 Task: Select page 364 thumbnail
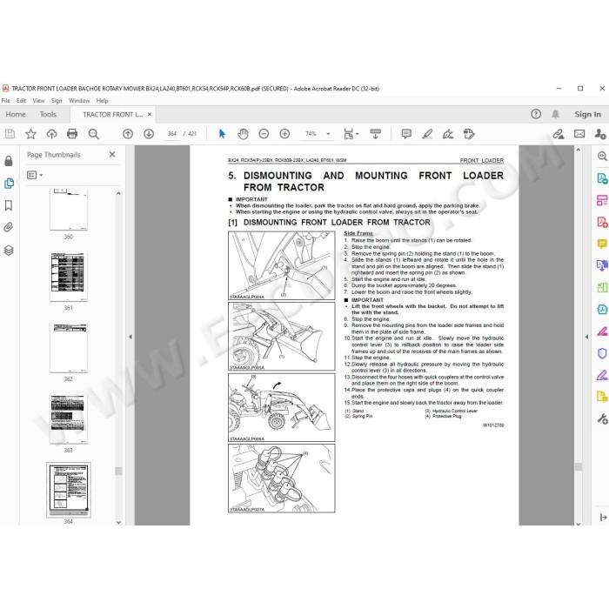69,490
